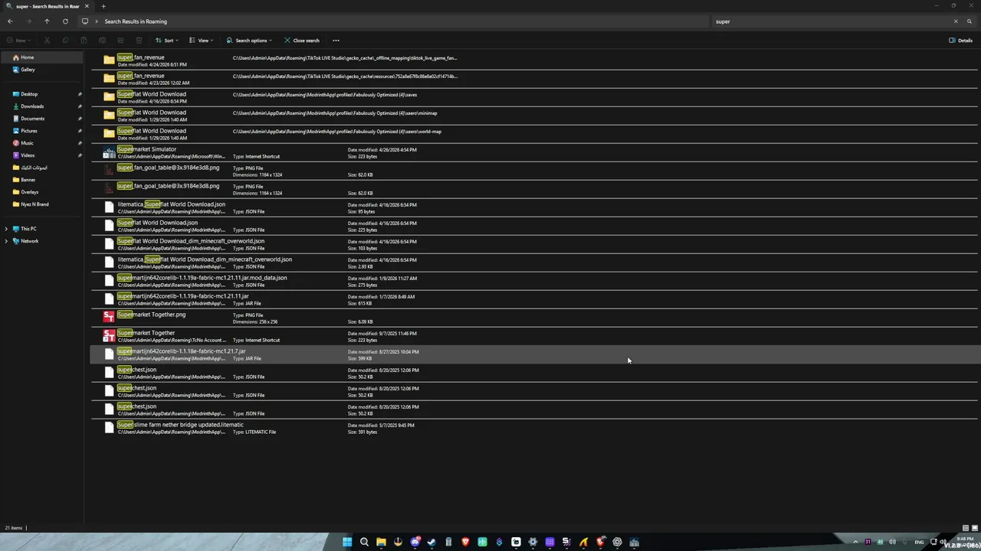This screenshot has height=551, width=981.
Task: Select supermartijn642corelib-1.1.19a-fabric-mc1.21.11.jar file
Action: click(x=535, y=299)
